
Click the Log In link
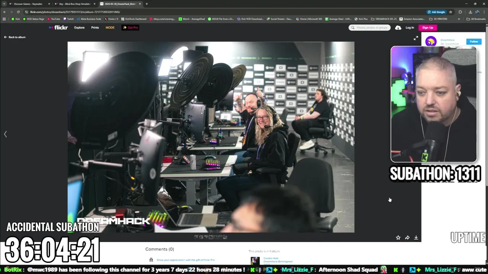(x=410, y=27)
